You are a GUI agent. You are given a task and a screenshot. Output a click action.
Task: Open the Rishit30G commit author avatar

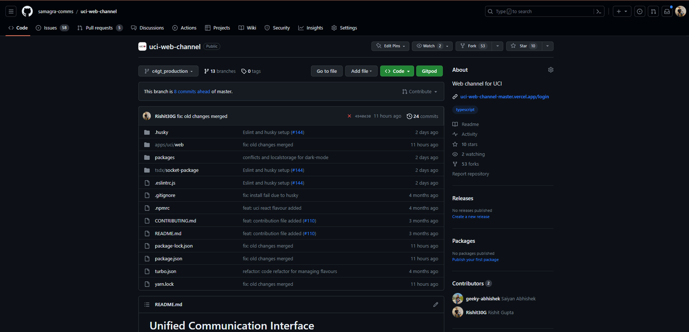tap(146, 116)
